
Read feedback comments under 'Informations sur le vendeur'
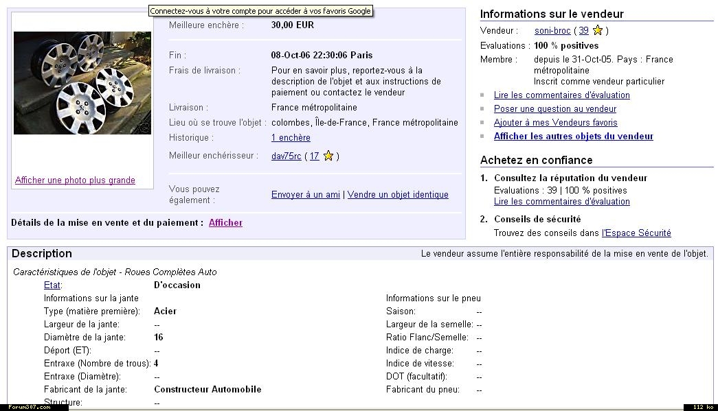[561, 95]
